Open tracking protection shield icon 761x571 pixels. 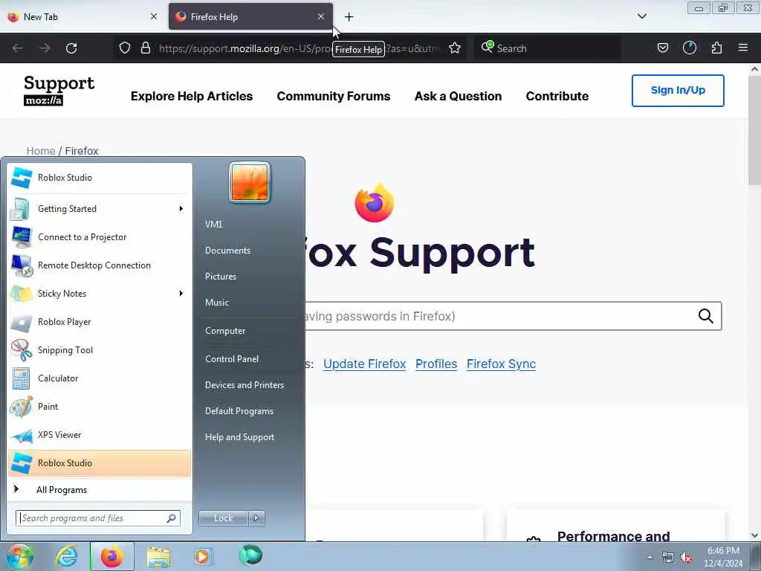tap(125, 48)
